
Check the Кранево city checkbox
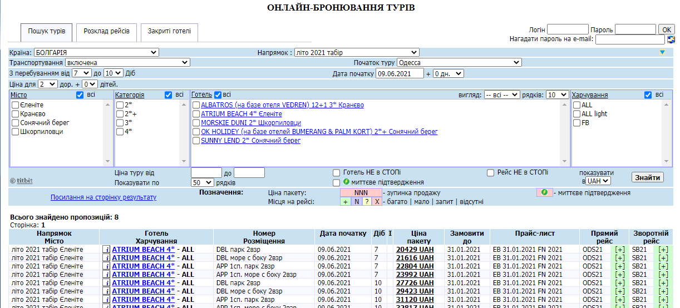click(x=16, y=114)
